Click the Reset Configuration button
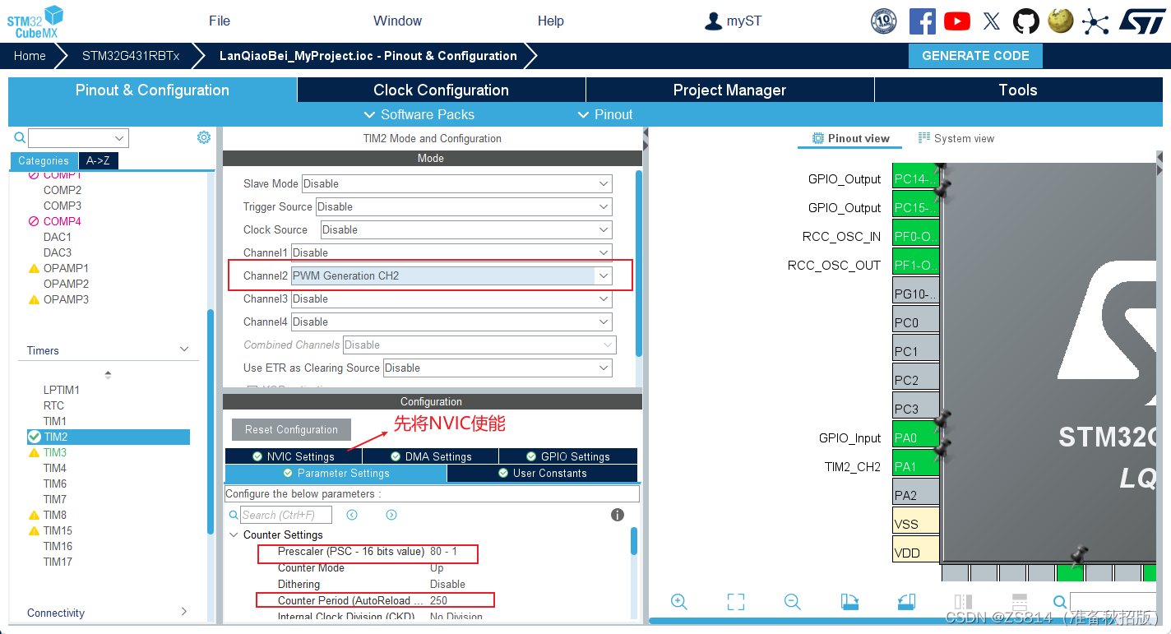The height and width of the screenshot is (634, 1171). point(291,429)
